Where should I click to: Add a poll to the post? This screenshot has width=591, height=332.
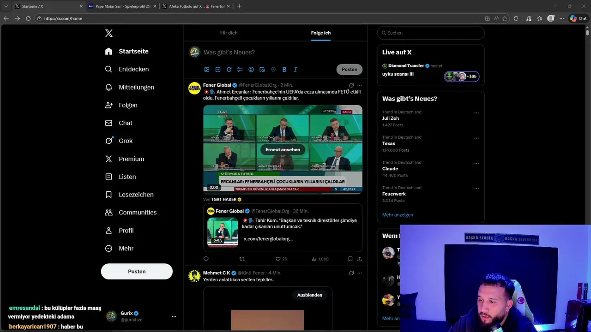pyautogui.click(x=240, y=70)
